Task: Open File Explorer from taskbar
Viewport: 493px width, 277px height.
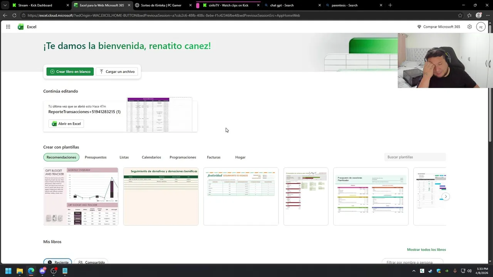Action: click(20, 271)
